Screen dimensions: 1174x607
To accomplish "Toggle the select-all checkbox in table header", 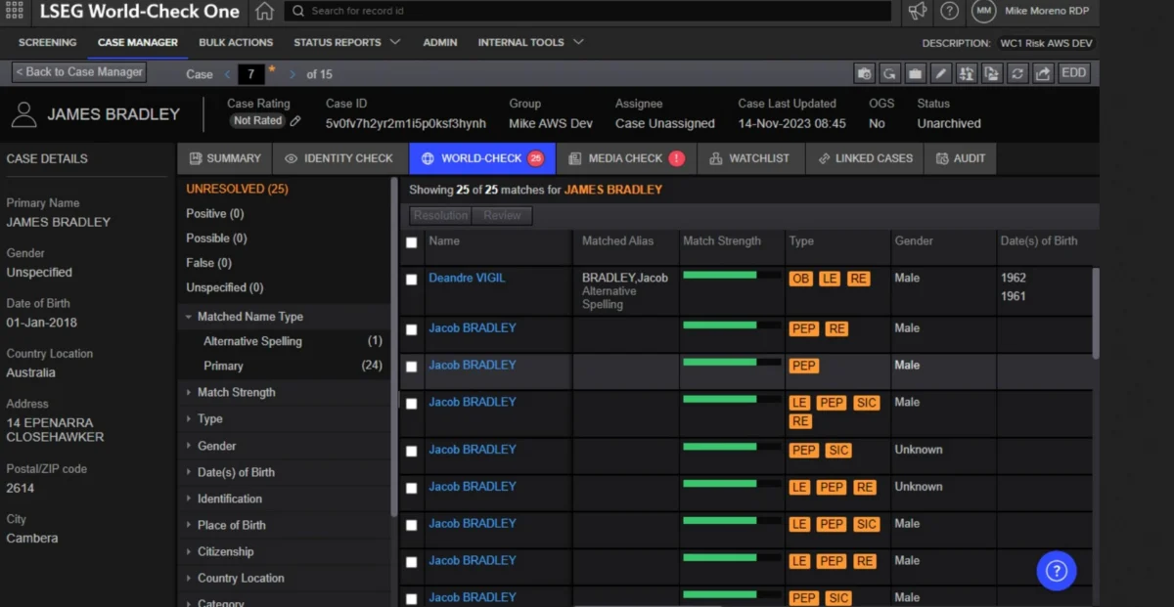I will tap(412, 242).
